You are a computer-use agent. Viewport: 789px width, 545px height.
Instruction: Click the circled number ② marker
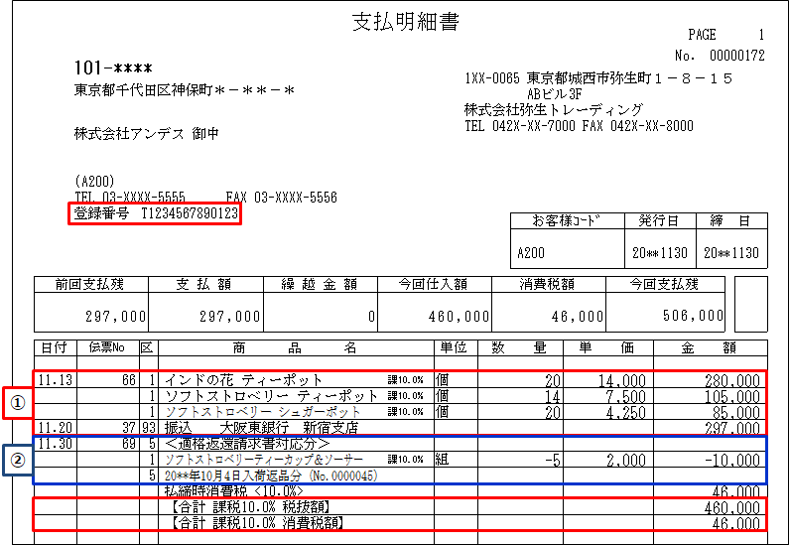tap(16, 461)
